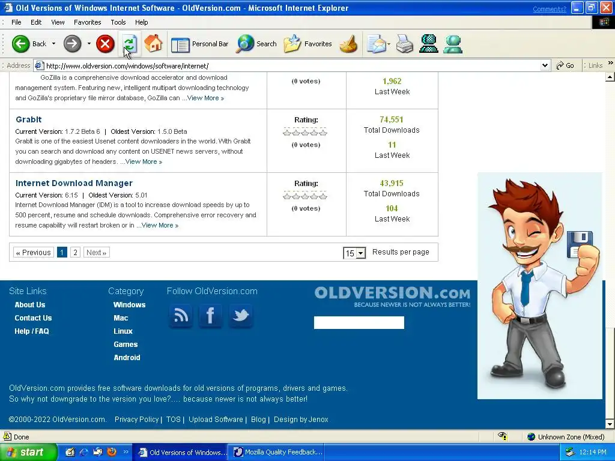615x461 pixels.
Task: Click the Previous pagination button
Action: coord(34,253)
